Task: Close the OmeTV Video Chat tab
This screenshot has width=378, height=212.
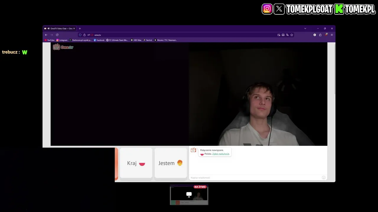Action: [x=74, y=29]
